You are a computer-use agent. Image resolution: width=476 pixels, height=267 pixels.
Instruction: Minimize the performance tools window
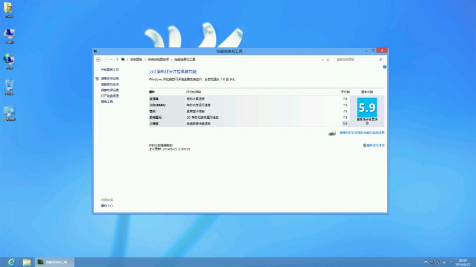pyautogui.click(x=367, y=51)
